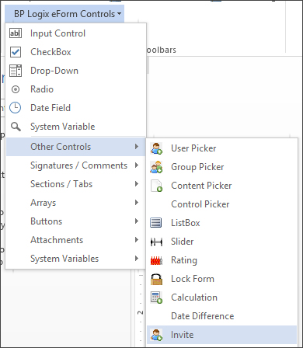Screen dimensions: 303x348
Task: Expand the Buttons submenu arrow
Action: click(137, 221)
